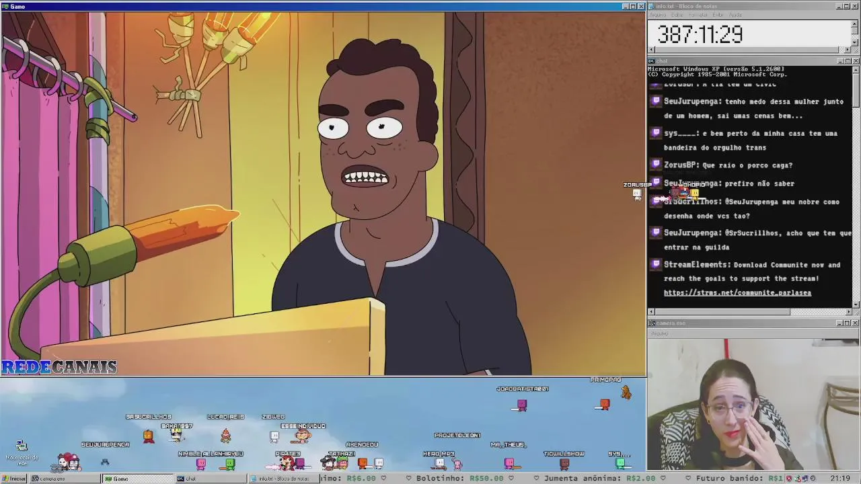Maximize the chat window

[848, 61]
